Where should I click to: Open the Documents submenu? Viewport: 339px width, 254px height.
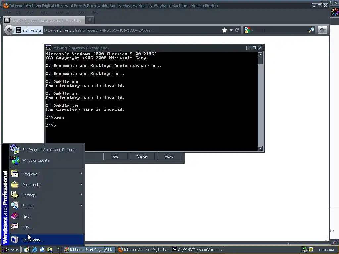[x=46, y=185]
